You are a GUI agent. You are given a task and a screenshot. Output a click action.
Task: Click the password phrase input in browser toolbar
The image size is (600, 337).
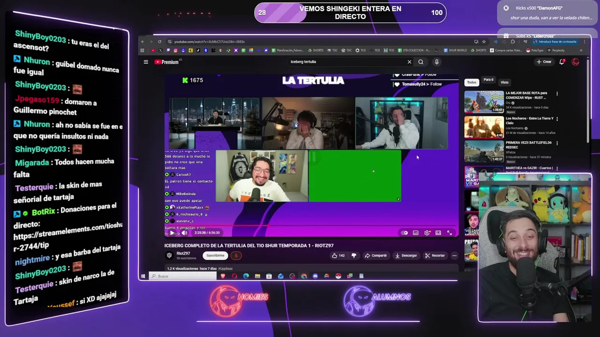point(555,42)
